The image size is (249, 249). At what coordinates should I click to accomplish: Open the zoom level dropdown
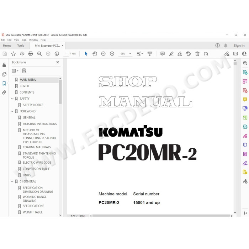[x=130, y=54]
